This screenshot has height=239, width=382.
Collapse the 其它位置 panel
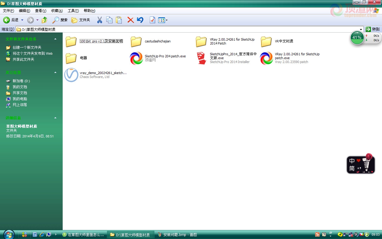tap(55, 72)
